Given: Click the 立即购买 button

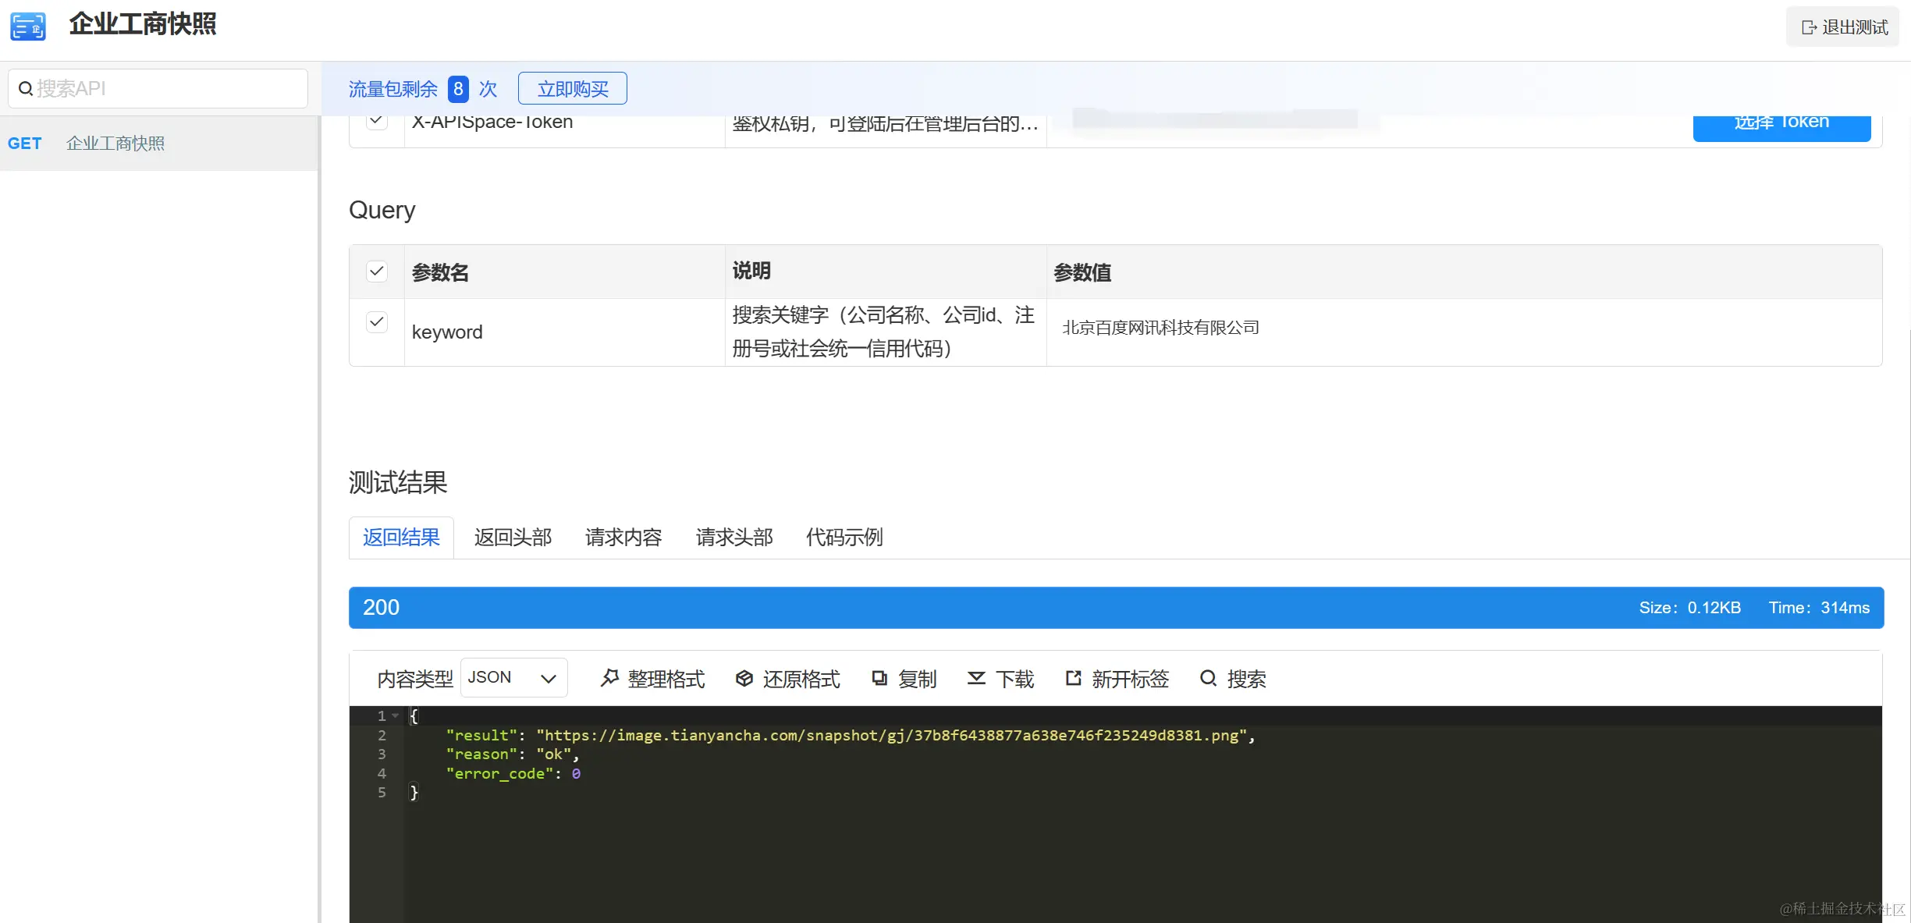Looking at the screenshot, I should click(x=572, y=89).
